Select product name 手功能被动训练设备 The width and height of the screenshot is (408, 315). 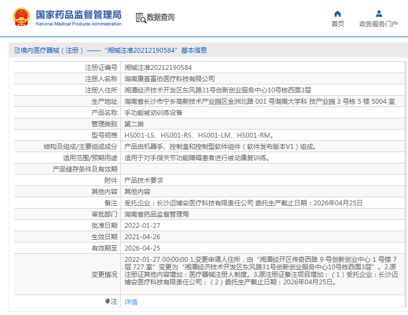pyautogui.click(x=153, y=113)
